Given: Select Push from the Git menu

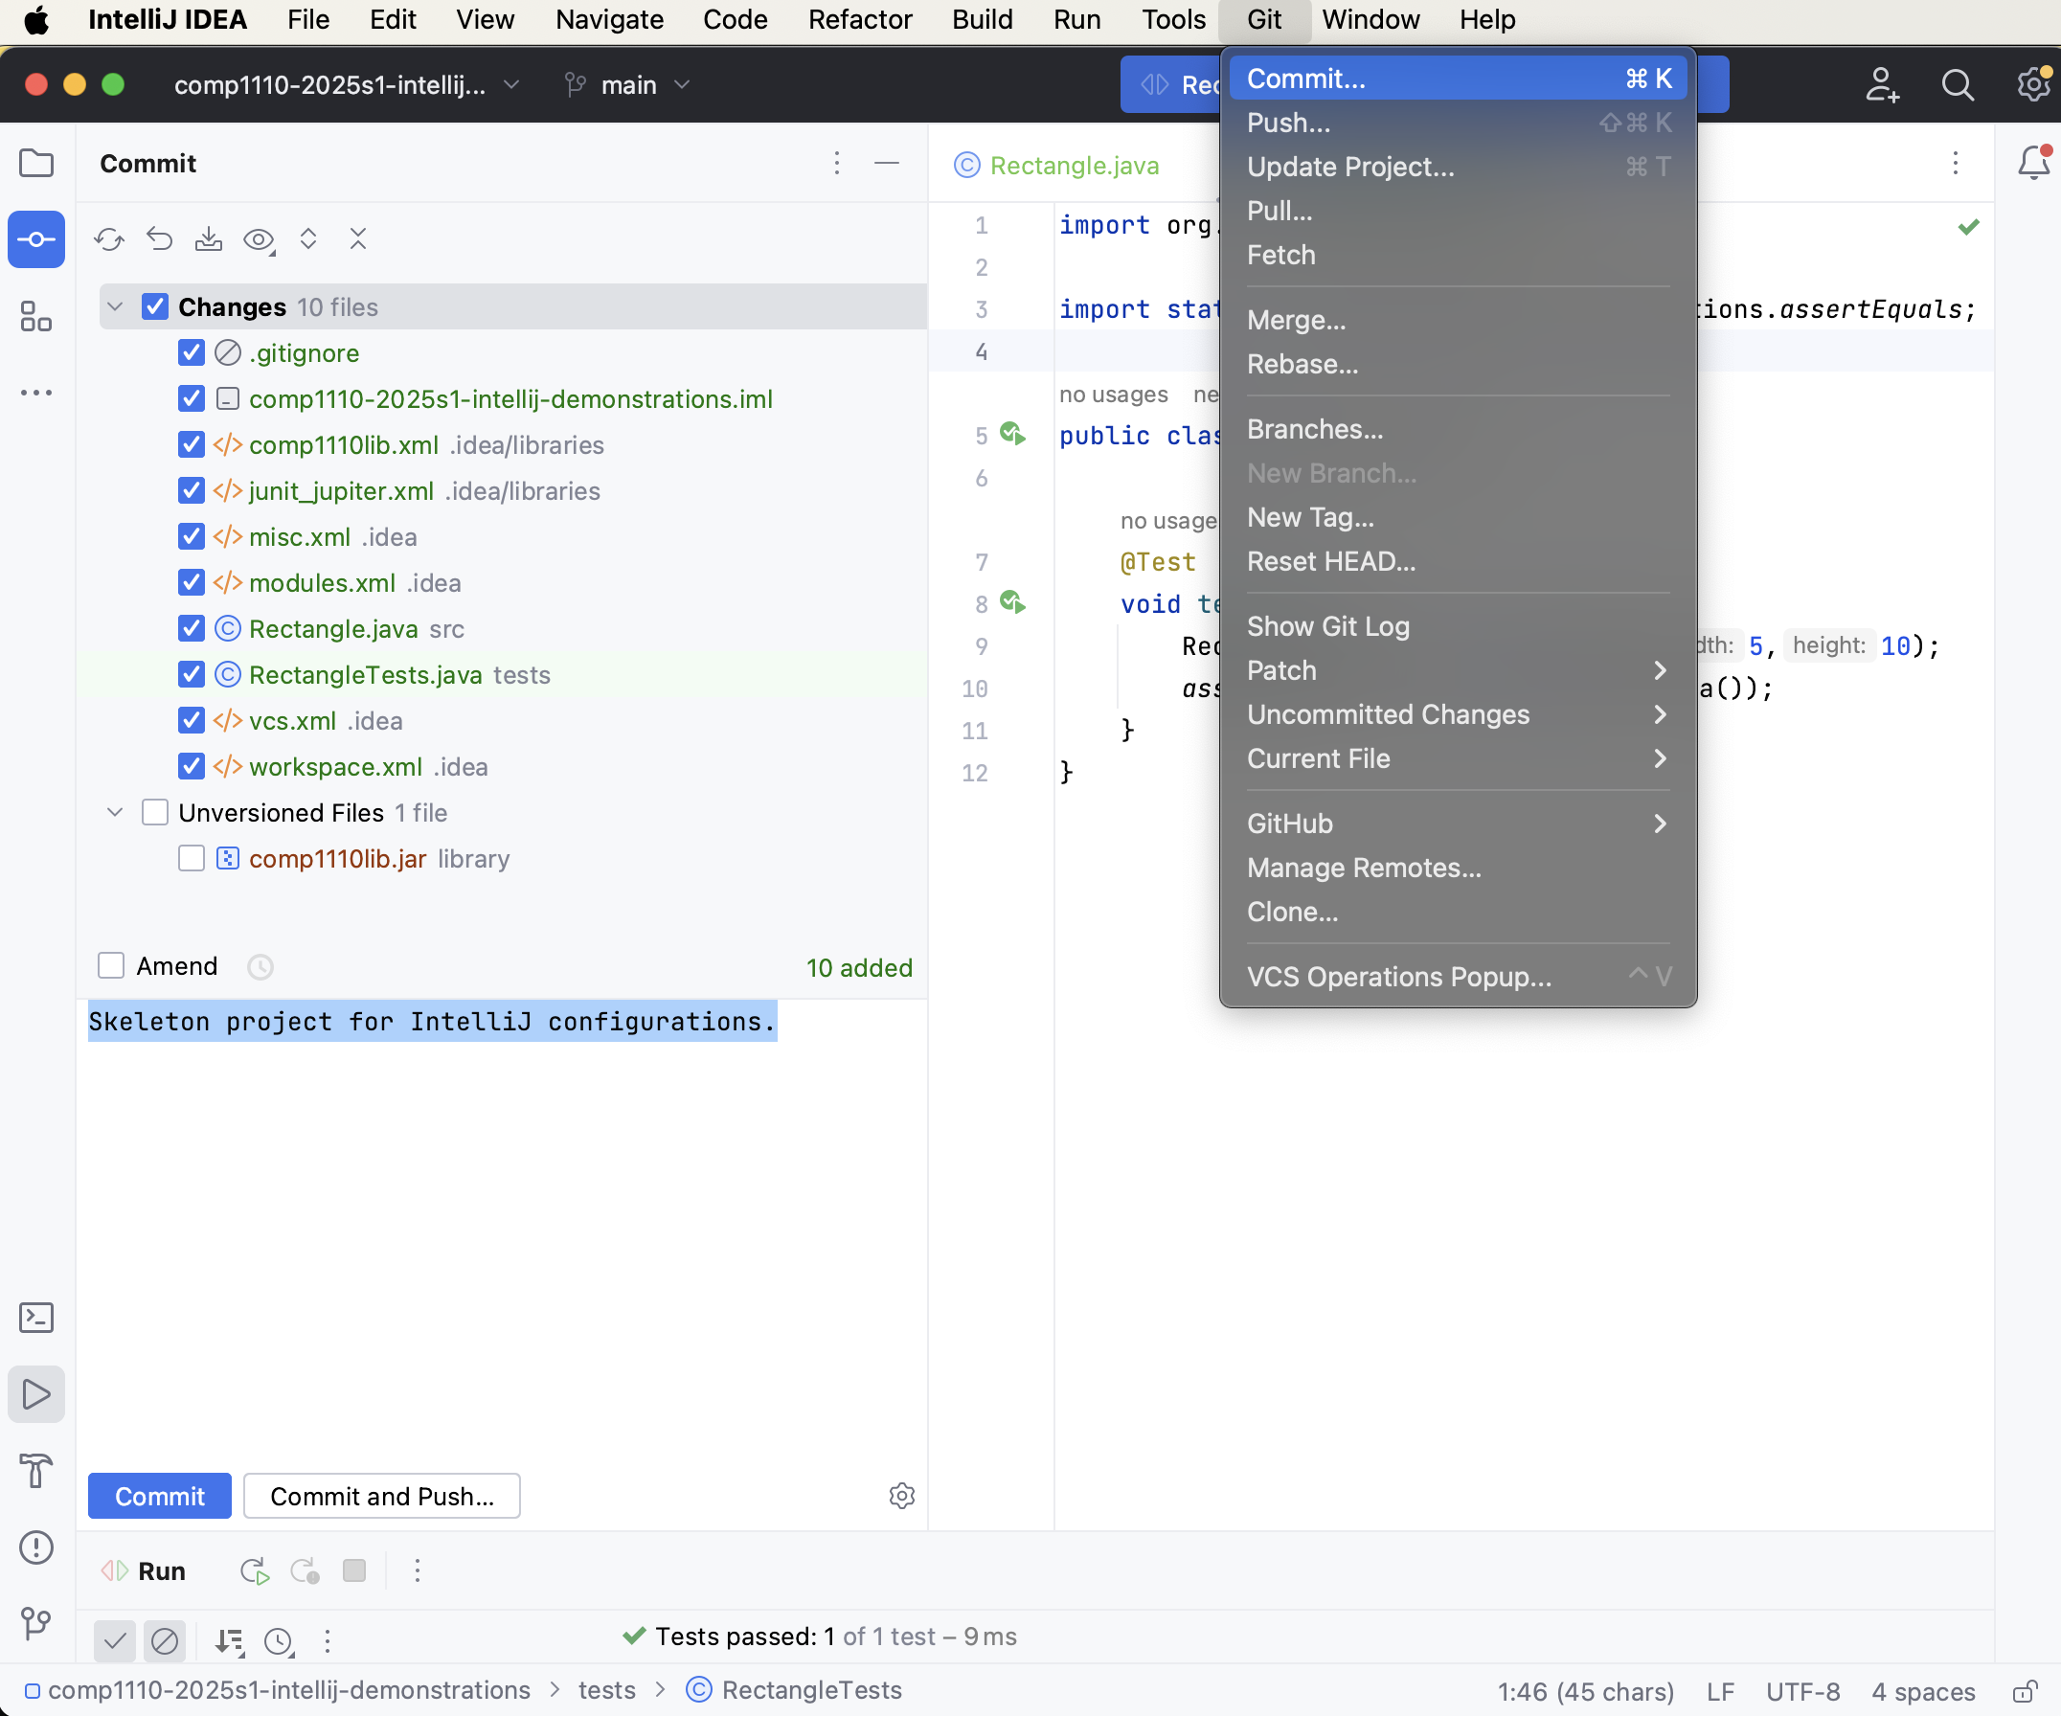Looking at the screenshot, I should point(1289,123).
